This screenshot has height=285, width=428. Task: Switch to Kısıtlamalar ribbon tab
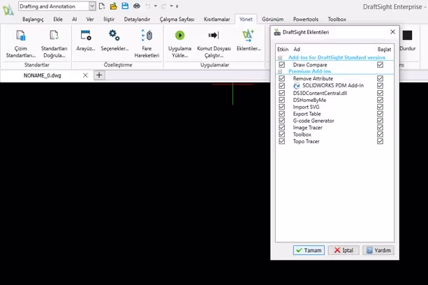(x=217, y=20)
